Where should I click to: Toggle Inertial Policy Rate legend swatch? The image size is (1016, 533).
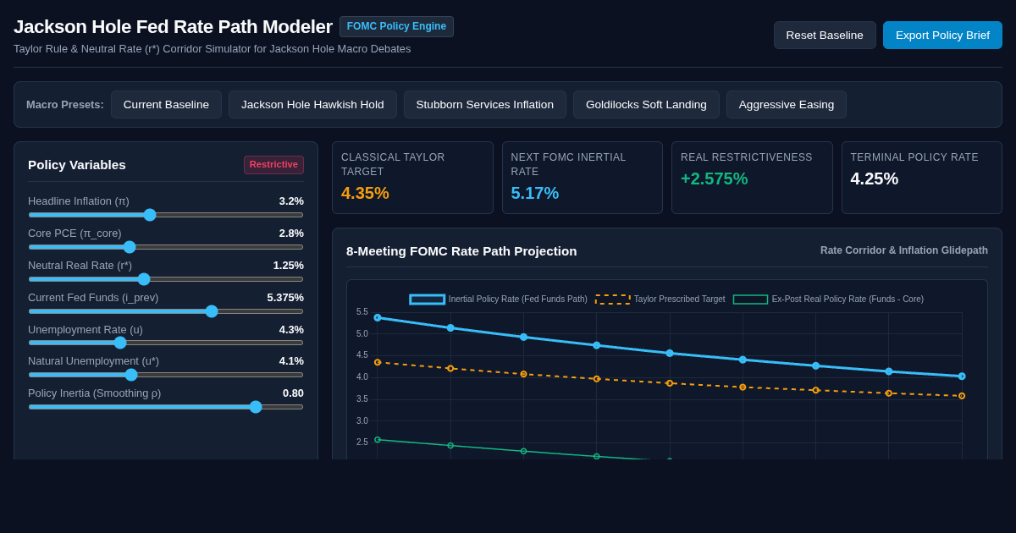[427, 299]
